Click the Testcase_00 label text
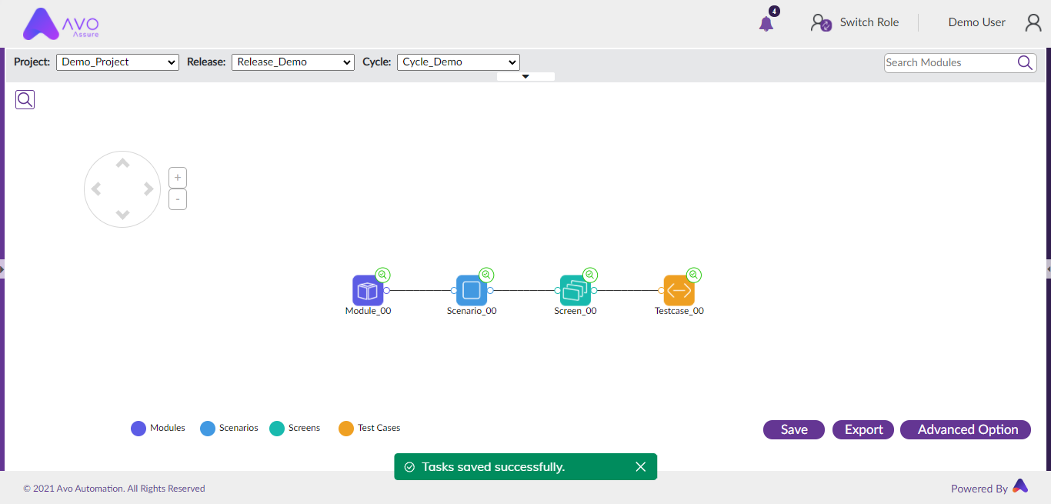1051x504 pixels. pyautogui.click(x=679, y=311)
